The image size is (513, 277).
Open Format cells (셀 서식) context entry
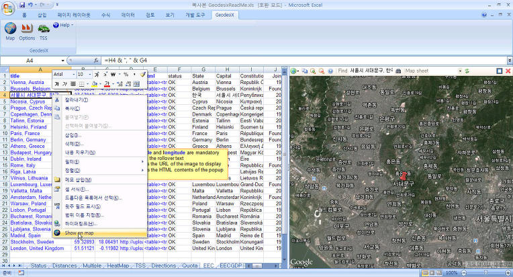pyautogui.click(x=99, y=189)
